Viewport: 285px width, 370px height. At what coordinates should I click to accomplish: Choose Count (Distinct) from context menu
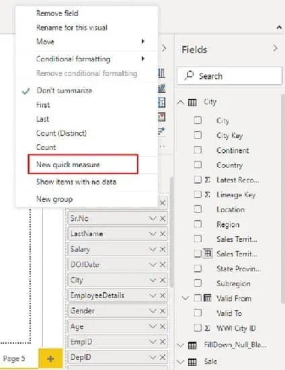61,133
